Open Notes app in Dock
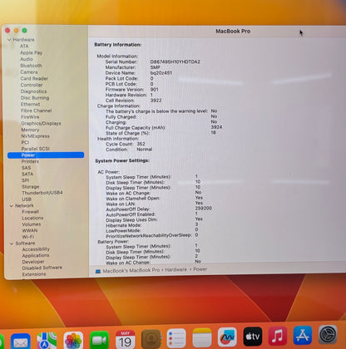Image resolution: width=346 pixels, height=349 pixels. coord(202,337)
